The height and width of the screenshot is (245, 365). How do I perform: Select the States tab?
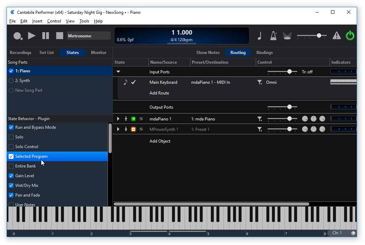click(73, 53)
